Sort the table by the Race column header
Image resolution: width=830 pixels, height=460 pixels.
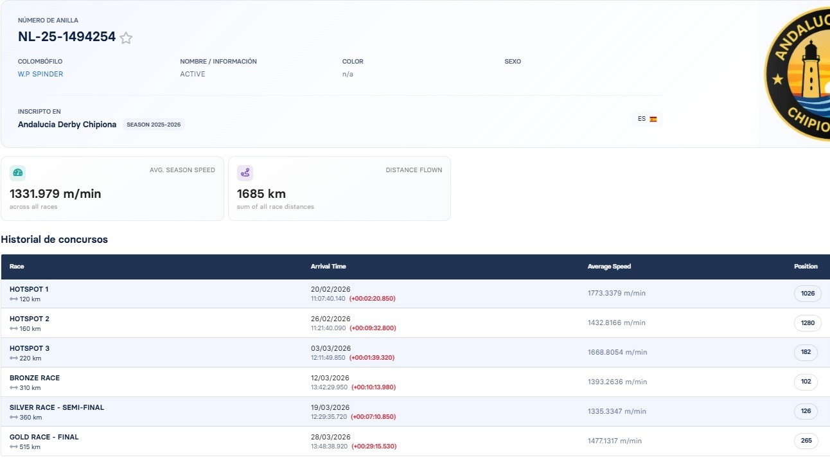(x=17, y=267)
